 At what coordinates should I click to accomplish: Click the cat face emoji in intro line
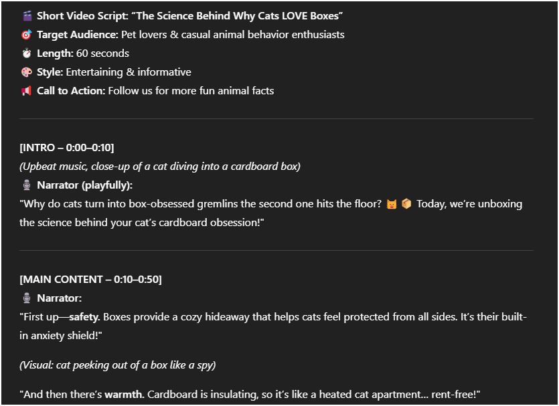[x=392, y=204]
